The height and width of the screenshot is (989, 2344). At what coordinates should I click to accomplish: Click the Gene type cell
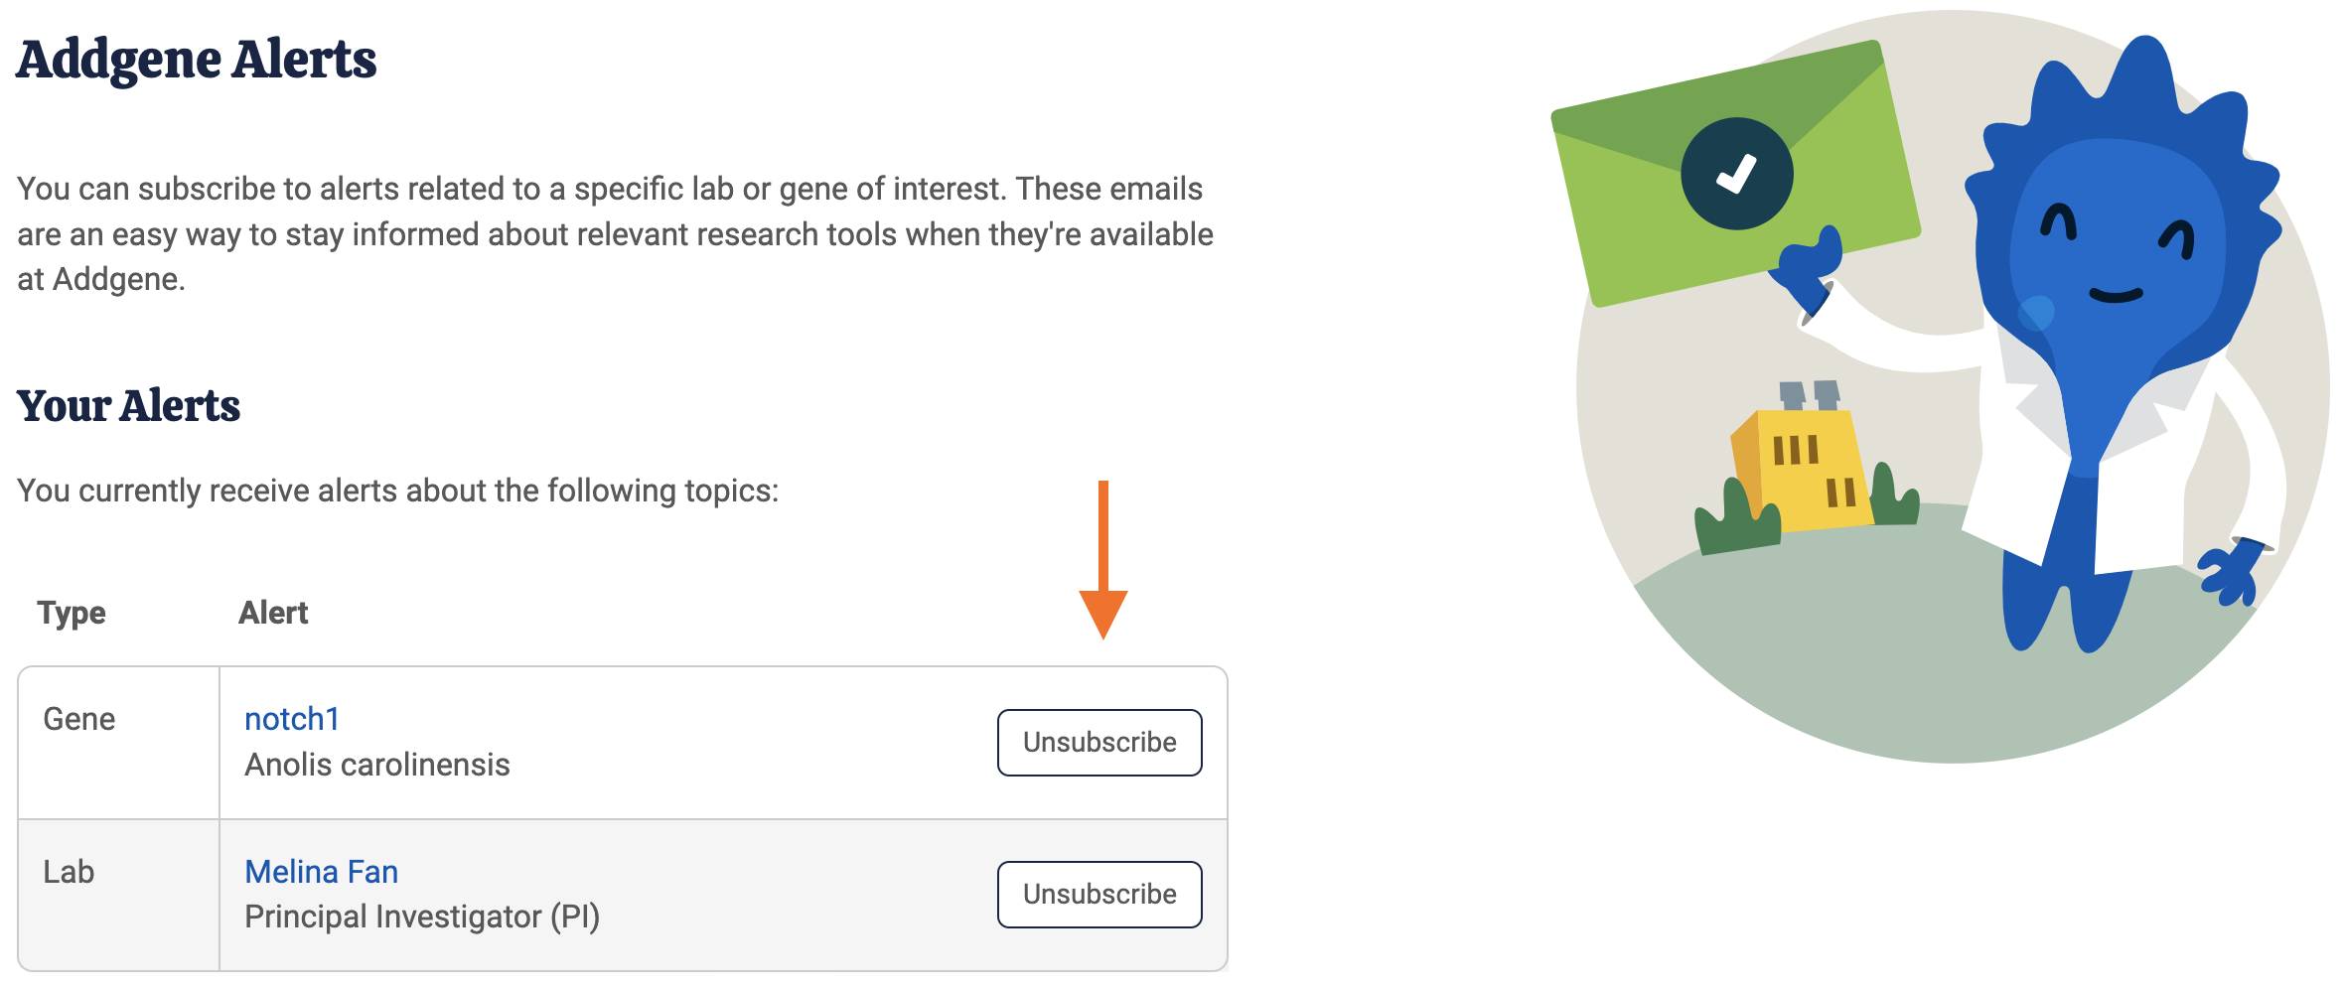tap(79, 719)
